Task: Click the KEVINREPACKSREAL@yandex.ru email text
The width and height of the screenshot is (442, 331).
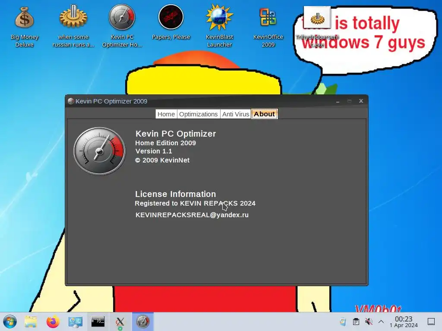Action: (192, 215)
